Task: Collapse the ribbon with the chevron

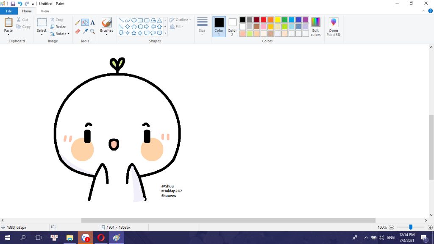Action: (x=423, y=11)
